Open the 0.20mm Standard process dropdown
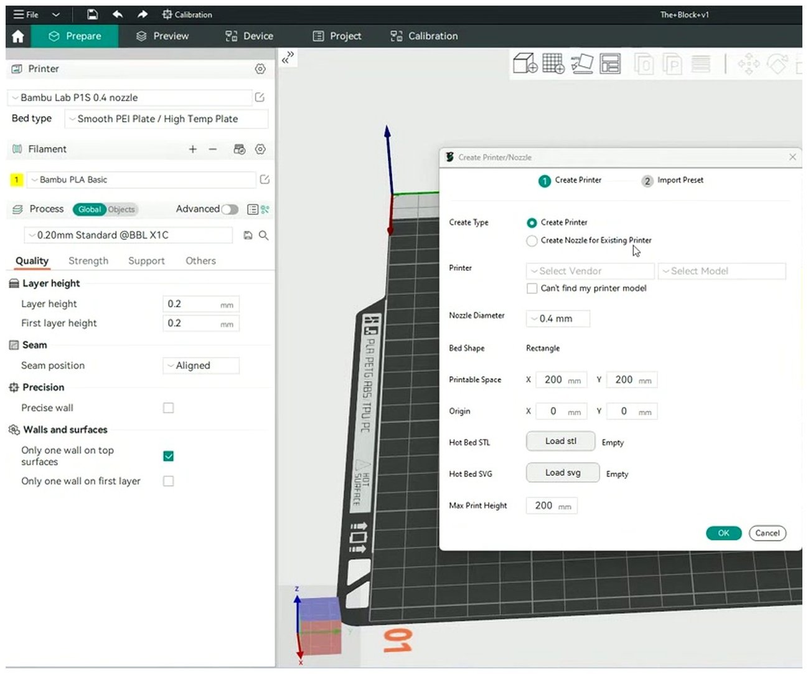This screenshot has height=674, width=808. point(128,235)
